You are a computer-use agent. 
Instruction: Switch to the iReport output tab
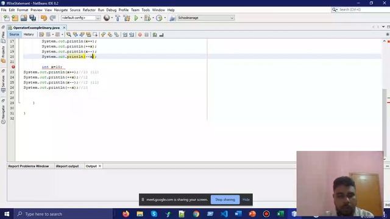[x=67, y=166]
